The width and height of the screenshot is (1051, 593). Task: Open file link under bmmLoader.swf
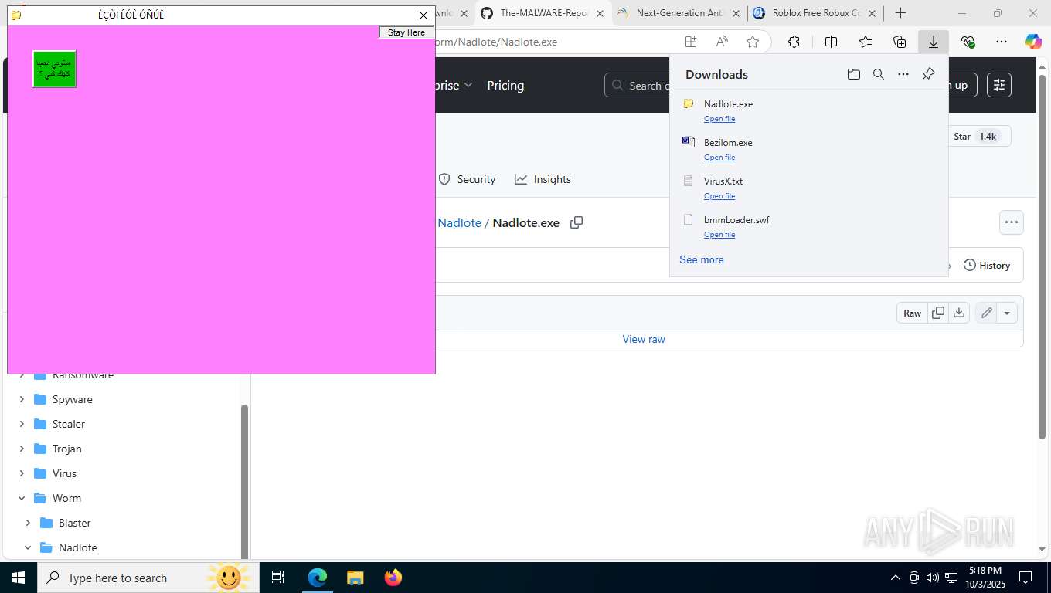pos(719,235)
